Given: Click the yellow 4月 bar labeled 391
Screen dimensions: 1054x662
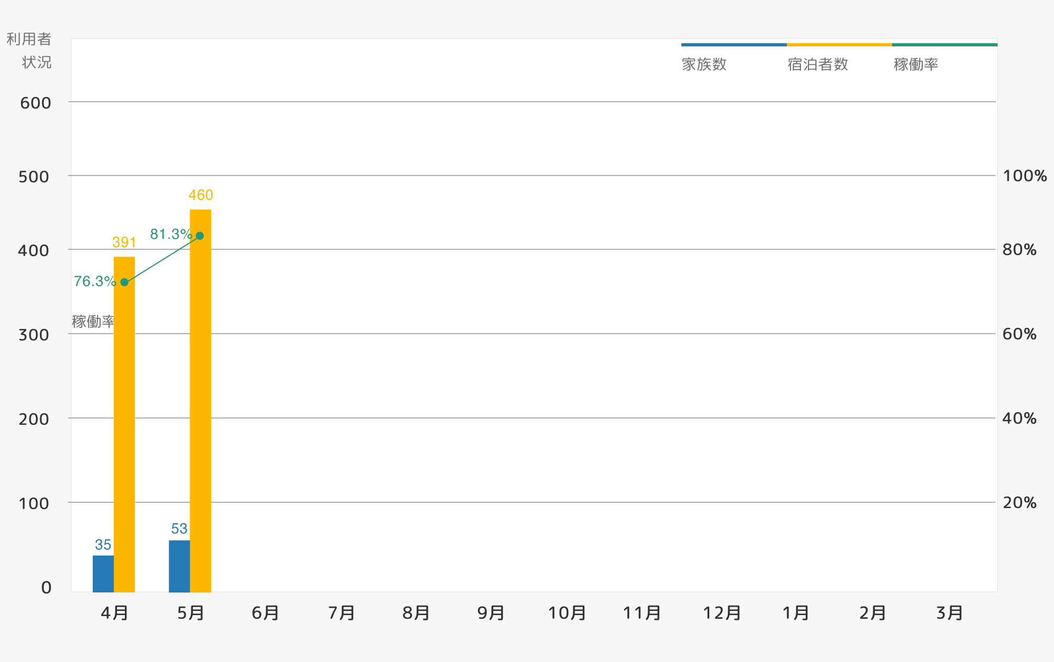Looking at the screenshot, I should tap(124, 424).
